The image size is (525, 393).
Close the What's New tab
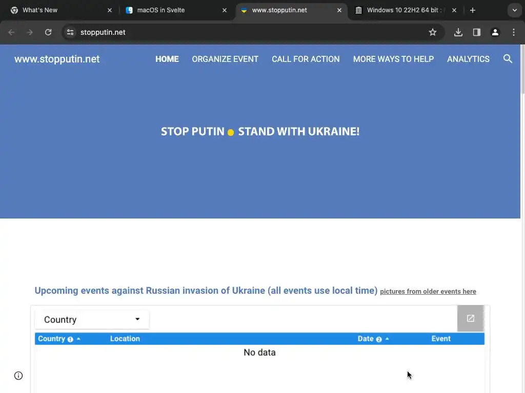pos(110,10)
